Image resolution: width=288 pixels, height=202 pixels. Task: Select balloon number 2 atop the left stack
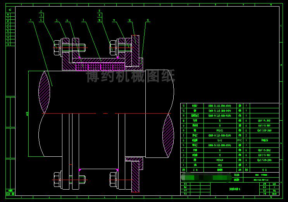tap(41, 11)
